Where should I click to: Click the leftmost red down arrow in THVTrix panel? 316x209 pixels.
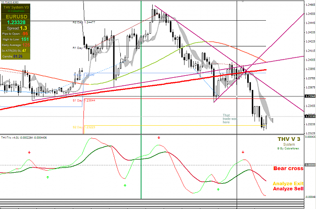(x=29, y=152)
